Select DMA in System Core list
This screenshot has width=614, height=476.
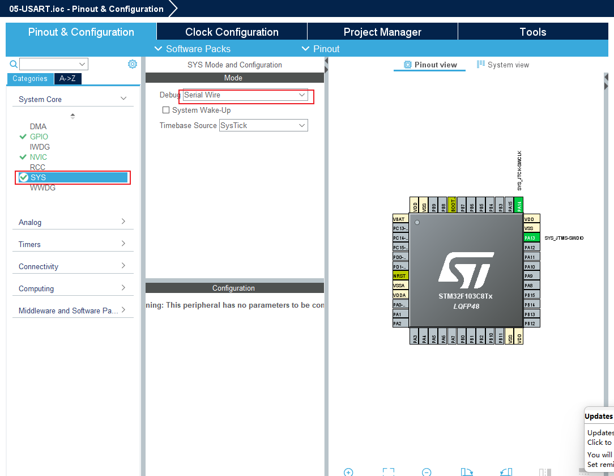(38, 126)
